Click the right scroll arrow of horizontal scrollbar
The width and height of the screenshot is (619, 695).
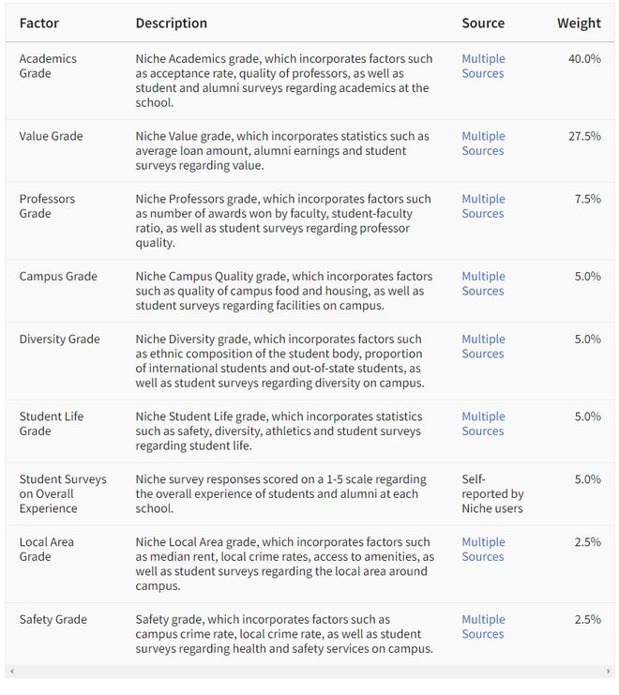[x=609, y=672]
